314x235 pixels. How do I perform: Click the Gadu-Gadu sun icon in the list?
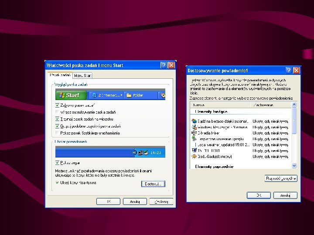coord(194,156)
